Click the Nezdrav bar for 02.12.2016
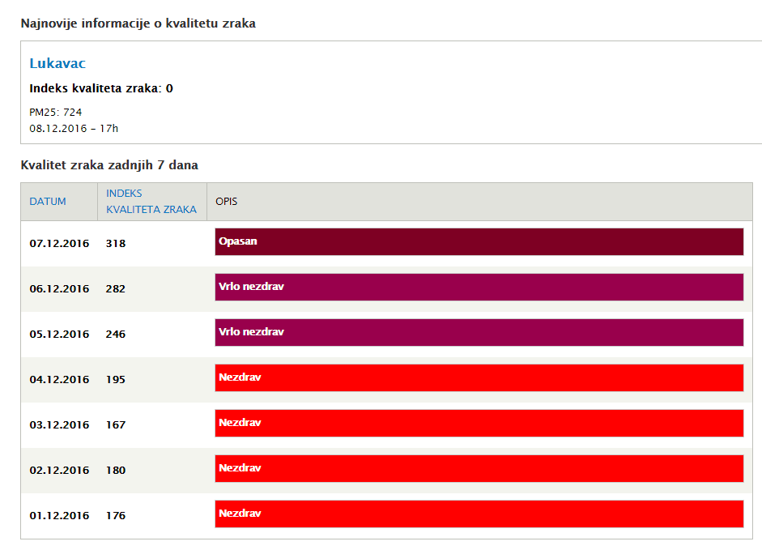This screenshot has width=762, height=550. (479, 469)
